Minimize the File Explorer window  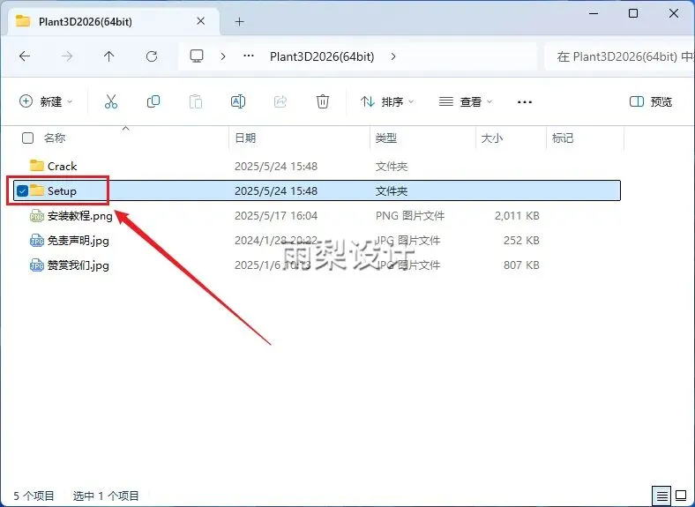tap(594, 13)
